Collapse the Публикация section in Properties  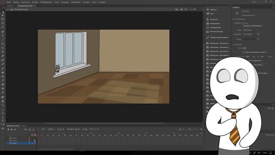pos(233,19)
